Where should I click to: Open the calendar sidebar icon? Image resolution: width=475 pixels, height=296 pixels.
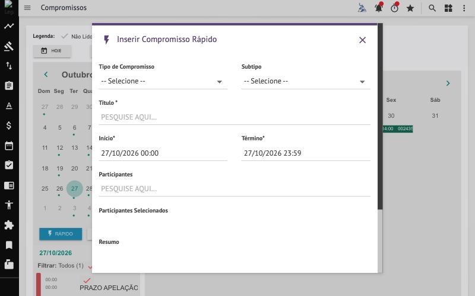click(9, 146)
